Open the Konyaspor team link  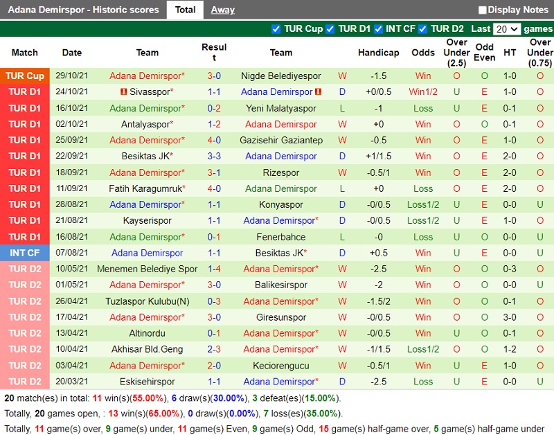pos(280,205)
